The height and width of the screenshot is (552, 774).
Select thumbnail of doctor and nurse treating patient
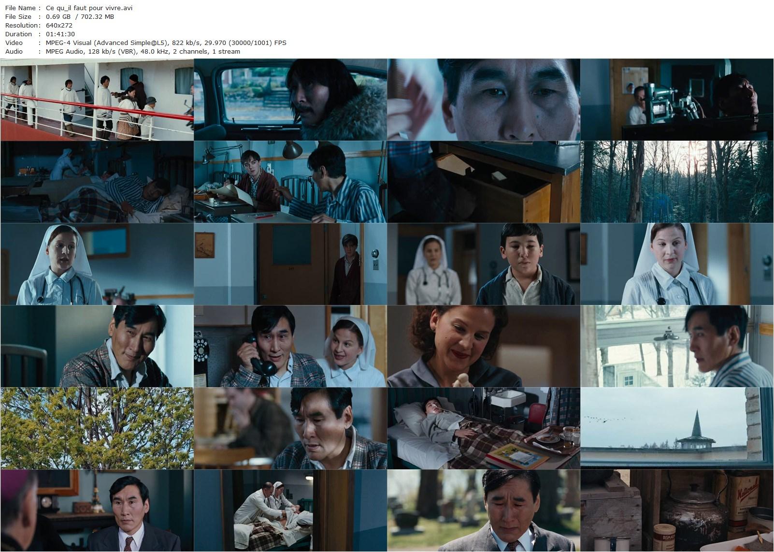click(290, 510)
